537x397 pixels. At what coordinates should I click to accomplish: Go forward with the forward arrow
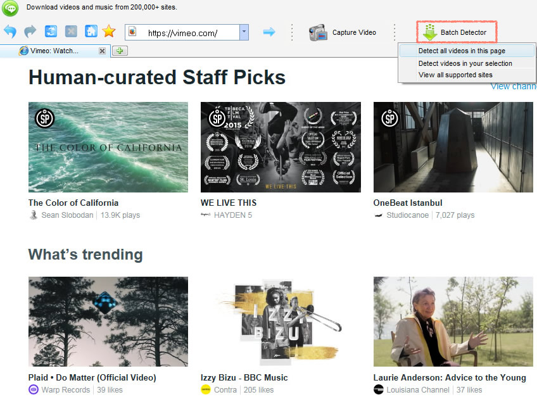click(30, 32)
